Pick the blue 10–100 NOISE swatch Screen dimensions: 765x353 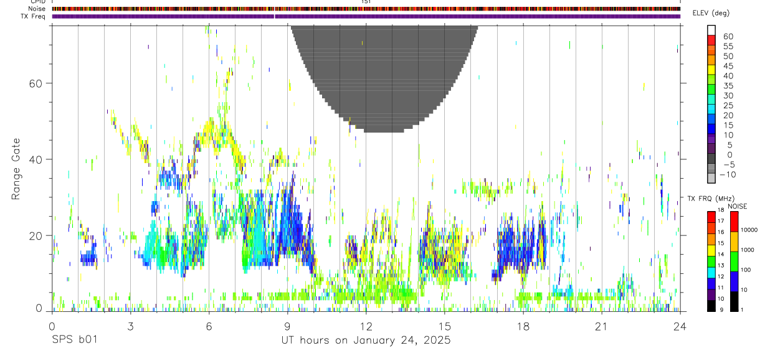[734, 281]
